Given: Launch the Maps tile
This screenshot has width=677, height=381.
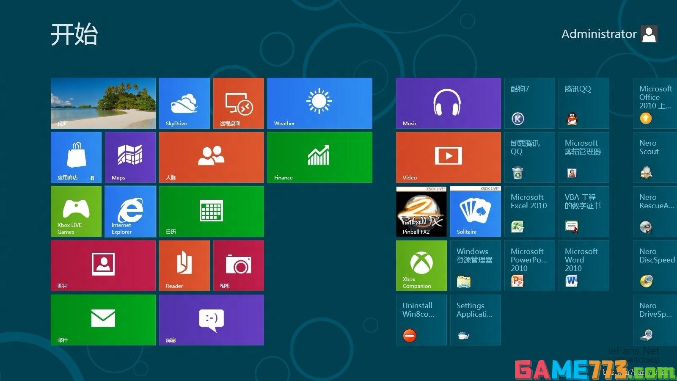Looking at the screenshot, I should coord(130,157).
